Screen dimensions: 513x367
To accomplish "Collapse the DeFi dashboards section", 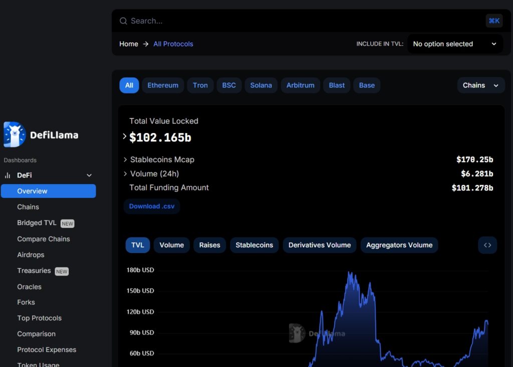I will pyautogui.click(x=89, y=175).
